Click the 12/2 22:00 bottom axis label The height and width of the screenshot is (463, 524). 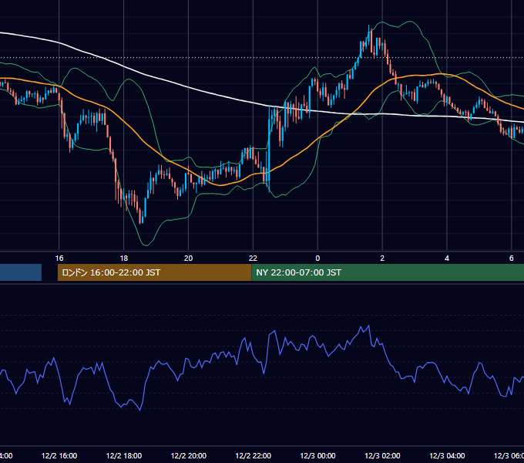[x=254, y=456]
